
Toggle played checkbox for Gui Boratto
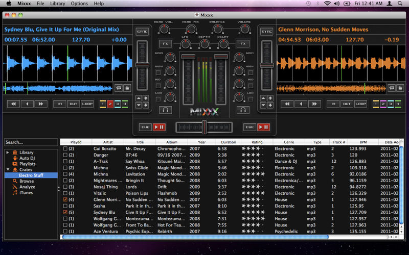(65, 148)
